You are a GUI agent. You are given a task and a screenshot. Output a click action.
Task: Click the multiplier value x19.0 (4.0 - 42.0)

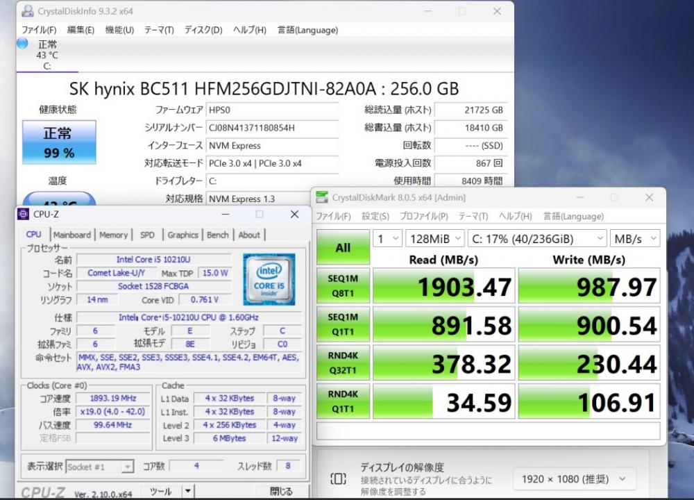(113, 411)
